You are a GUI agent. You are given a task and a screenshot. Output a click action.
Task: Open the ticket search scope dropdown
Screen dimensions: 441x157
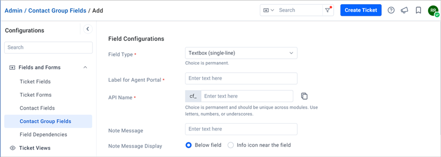pyautogui.click(x=268, y=10)
